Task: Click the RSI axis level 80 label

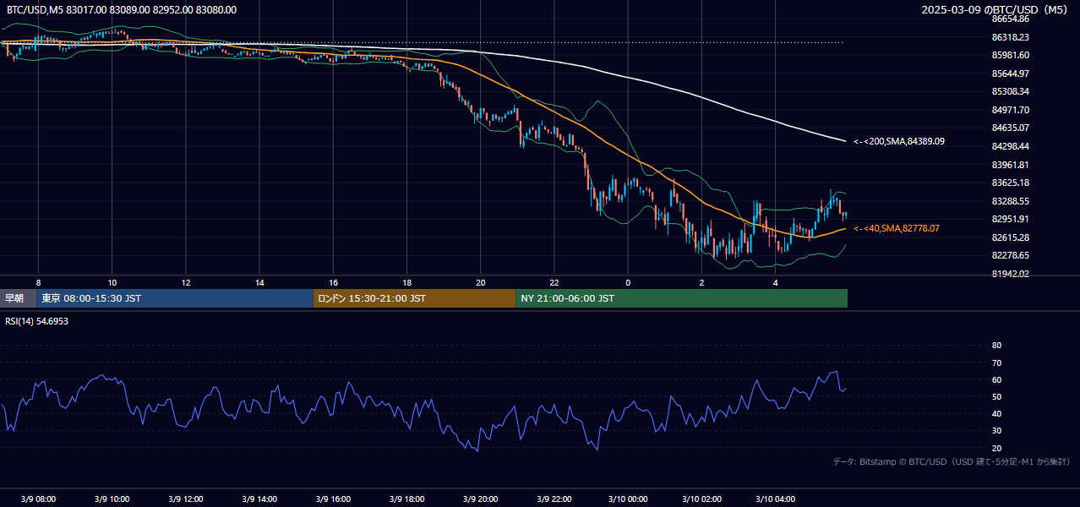Action: click(996, 346)
